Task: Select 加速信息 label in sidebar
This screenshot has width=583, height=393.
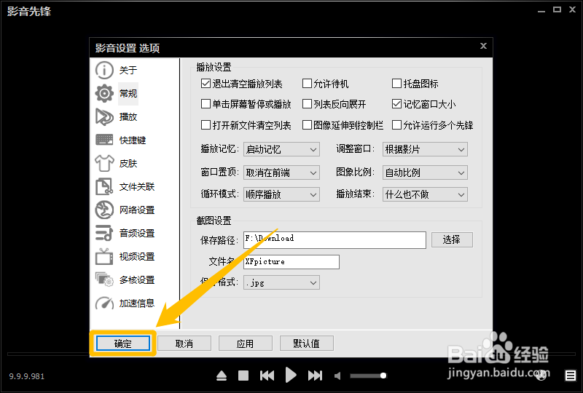Action: (137, 303)
